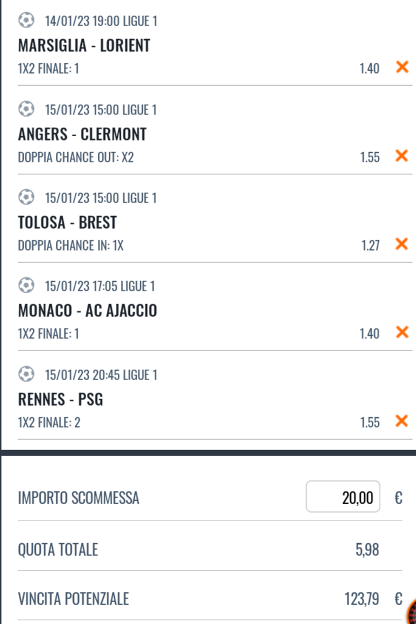Click the Vincita Potenziale amount 123,79

(362, 600)
